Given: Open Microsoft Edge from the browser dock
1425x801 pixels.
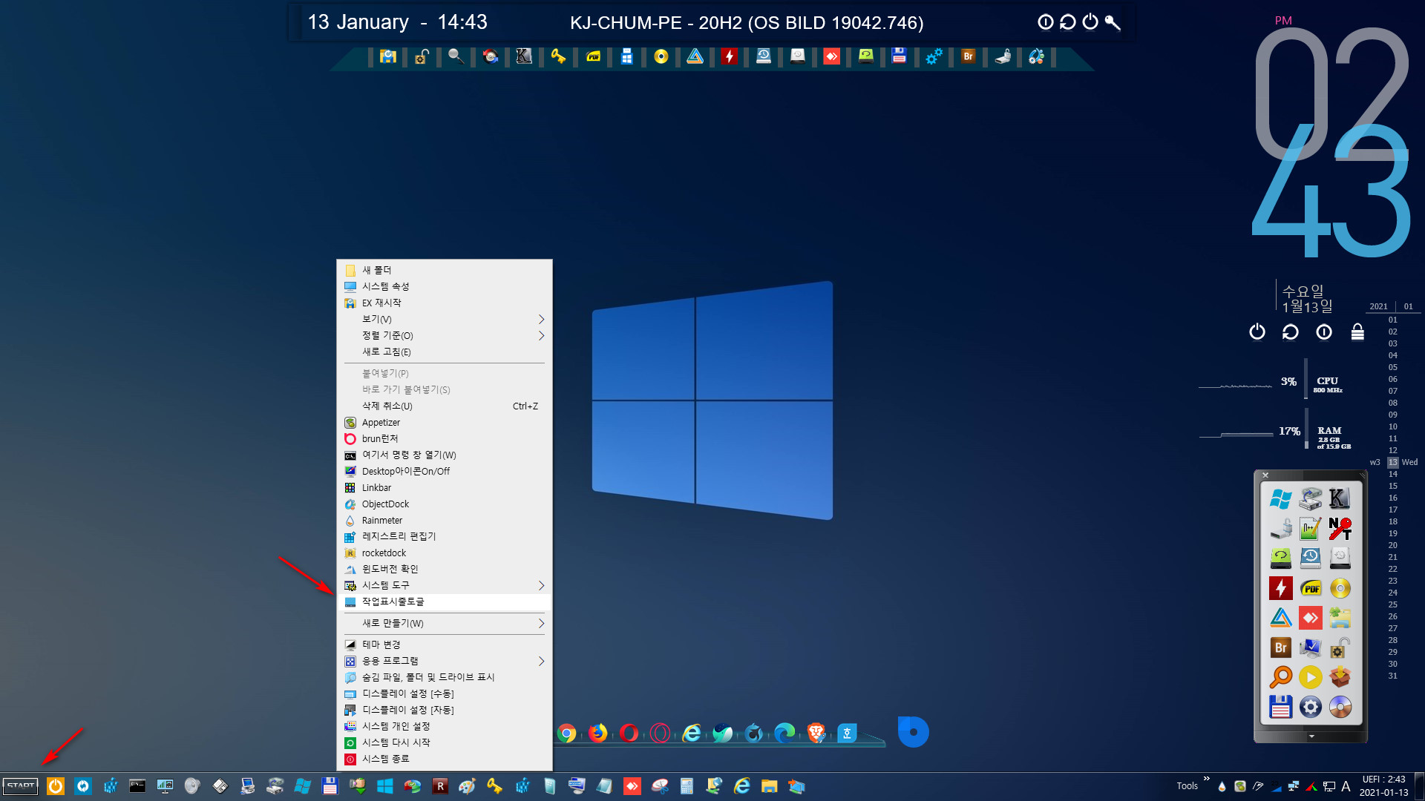Looking at the screenshot, I should pos(784,734).
